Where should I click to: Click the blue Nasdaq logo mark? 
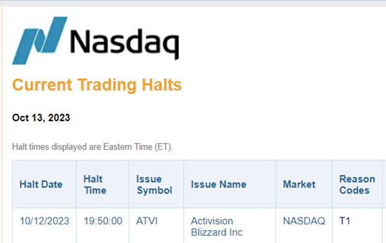[x=40, y=40]
